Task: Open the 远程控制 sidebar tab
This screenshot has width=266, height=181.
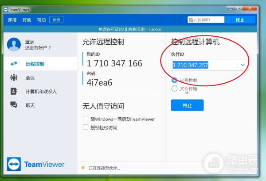Action: pyautogui.click(x=40, y=64)
